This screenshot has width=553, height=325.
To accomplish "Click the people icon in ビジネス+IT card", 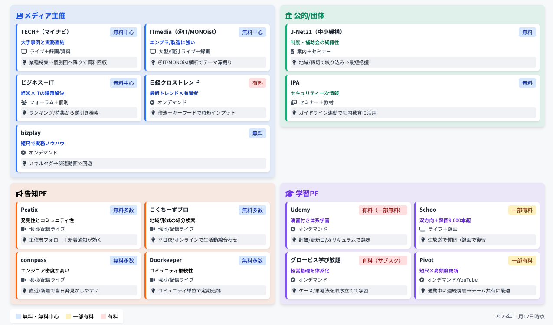I will point(24,102).
